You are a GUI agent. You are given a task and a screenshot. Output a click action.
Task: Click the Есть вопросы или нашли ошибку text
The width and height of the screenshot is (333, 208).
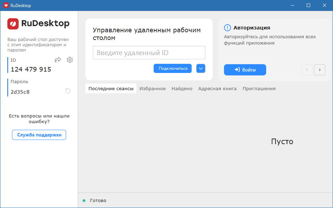[x=39, y=119]
